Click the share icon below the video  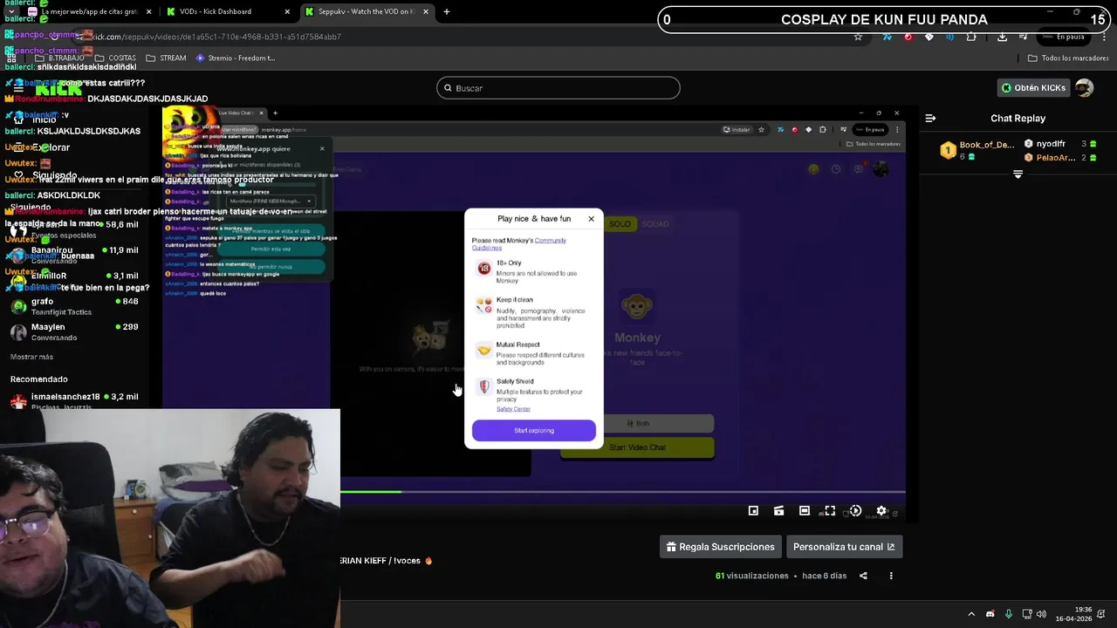click(863, 576)
